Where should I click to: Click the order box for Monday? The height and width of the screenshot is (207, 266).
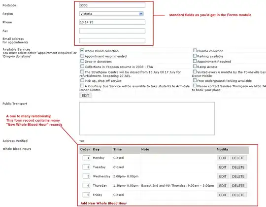click(x=86, y=158)
